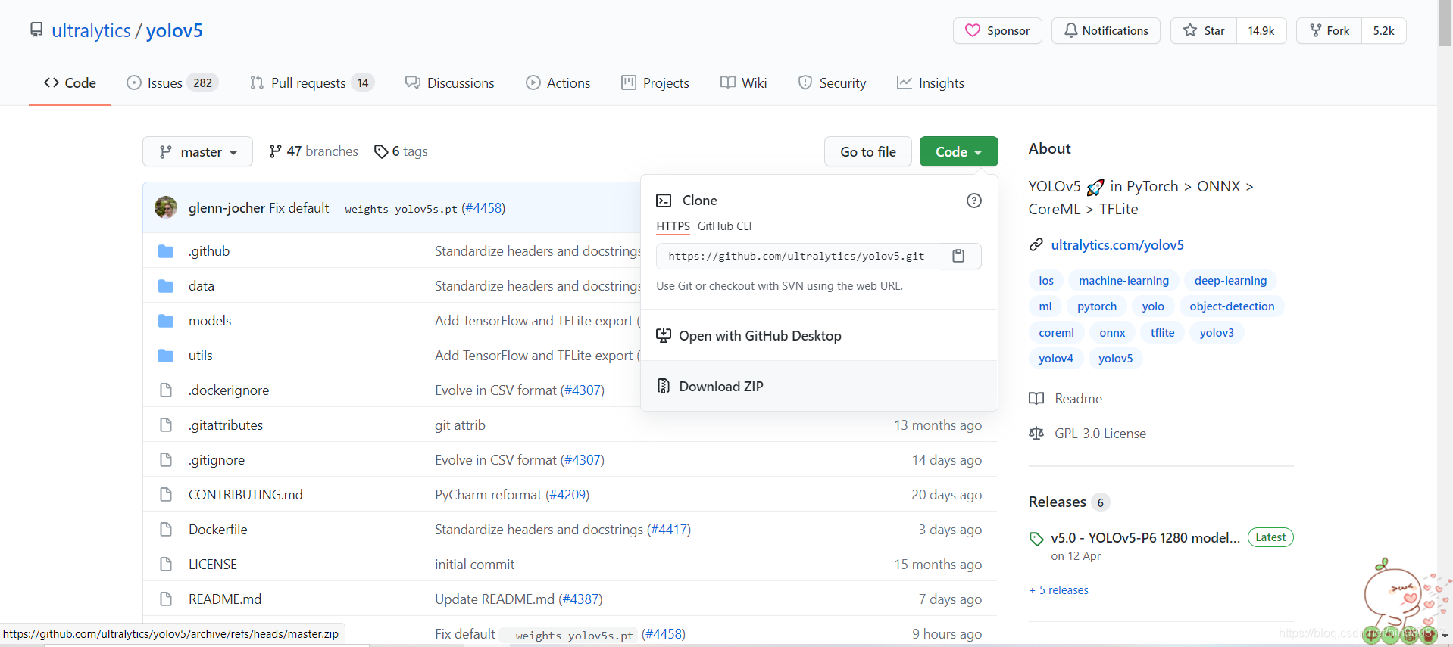
Task: Click the tag icon beside 6 tags
Action: [381, 151]
